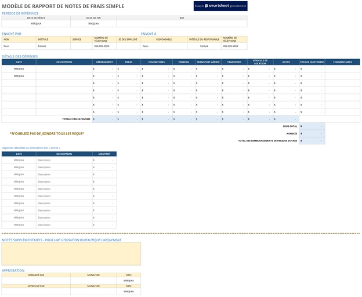The height and width of the screenshot is (297, 362).
Task: Click the Hébergement column header
Action: click(x=104, y=62)
